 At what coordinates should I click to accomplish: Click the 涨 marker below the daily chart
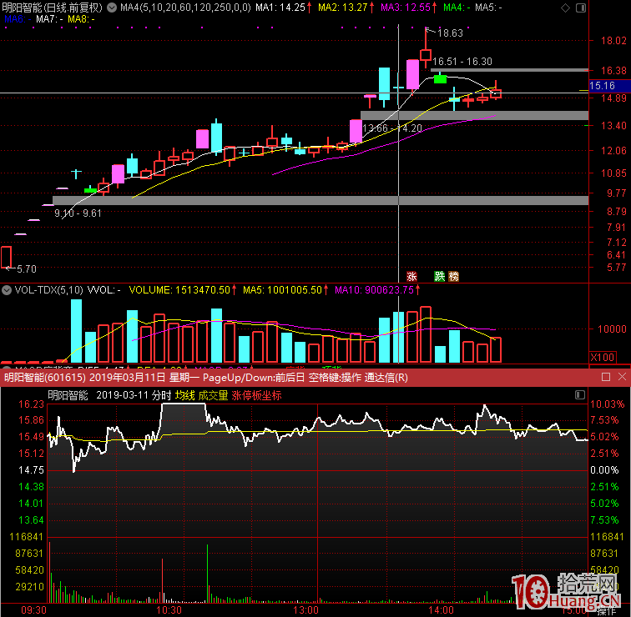(411, 277)
